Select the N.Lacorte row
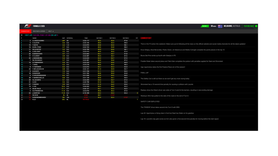Screen dimensions: 278x156 pyautogui.click(x=79, y=80)
